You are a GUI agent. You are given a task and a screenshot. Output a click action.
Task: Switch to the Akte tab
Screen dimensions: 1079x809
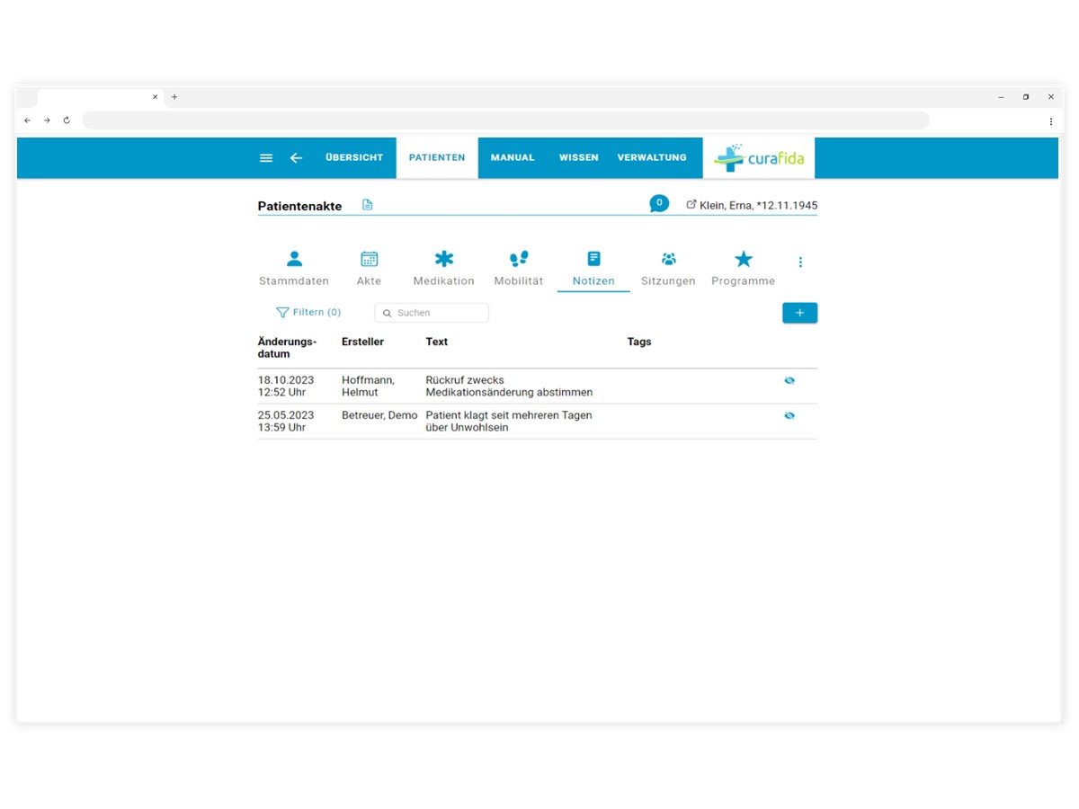click(x=369, y=269)
